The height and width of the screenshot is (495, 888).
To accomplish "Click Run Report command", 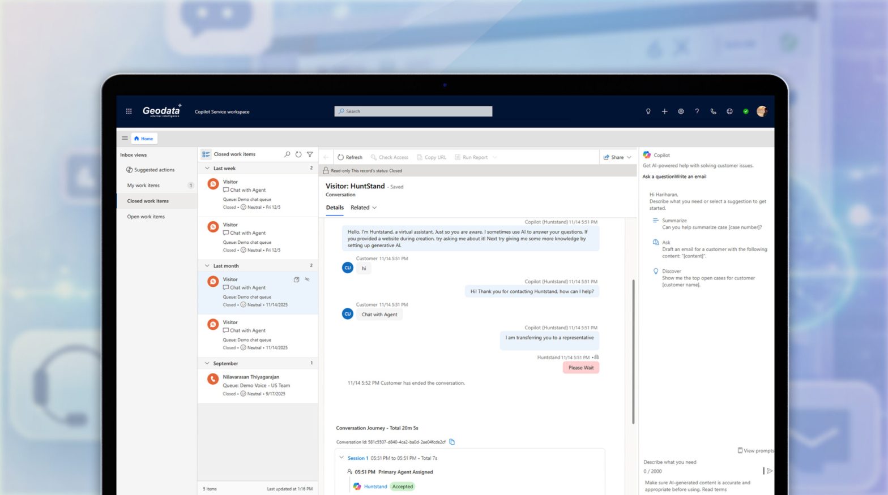I will coord(471,157).
